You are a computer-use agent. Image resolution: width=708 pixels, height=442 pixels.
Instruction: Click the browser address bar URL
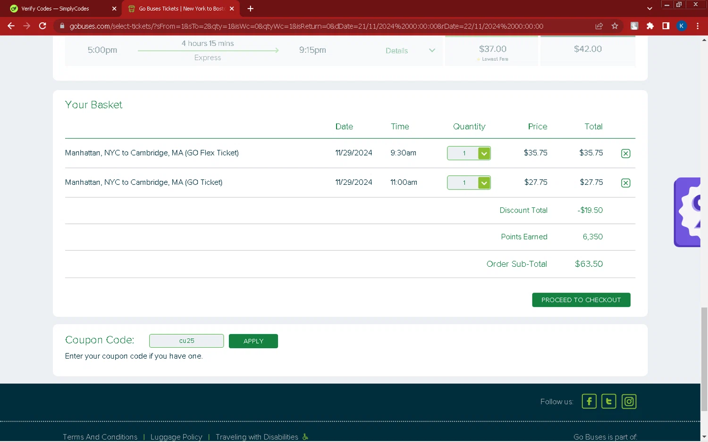[x=306, y=26]
